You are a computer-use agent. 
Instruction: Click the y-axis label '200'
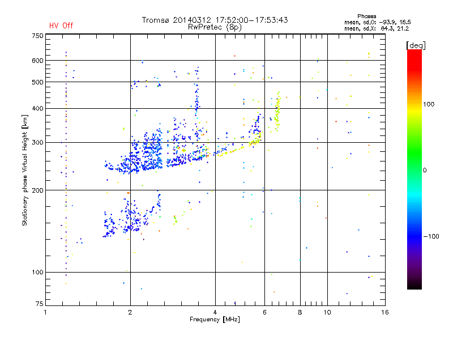(x=37, y=190)
